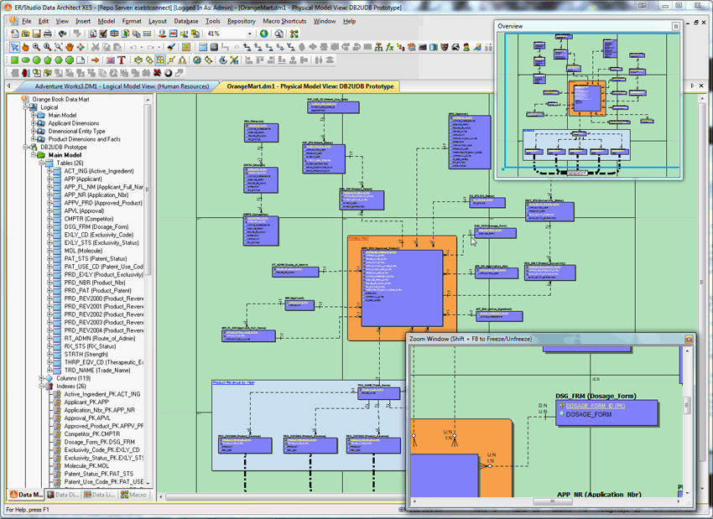Image resolution: width=713 pixels, height=519 pixels.
Task: Click the Cut scissors toolbar icon
Action: (95, 47)
